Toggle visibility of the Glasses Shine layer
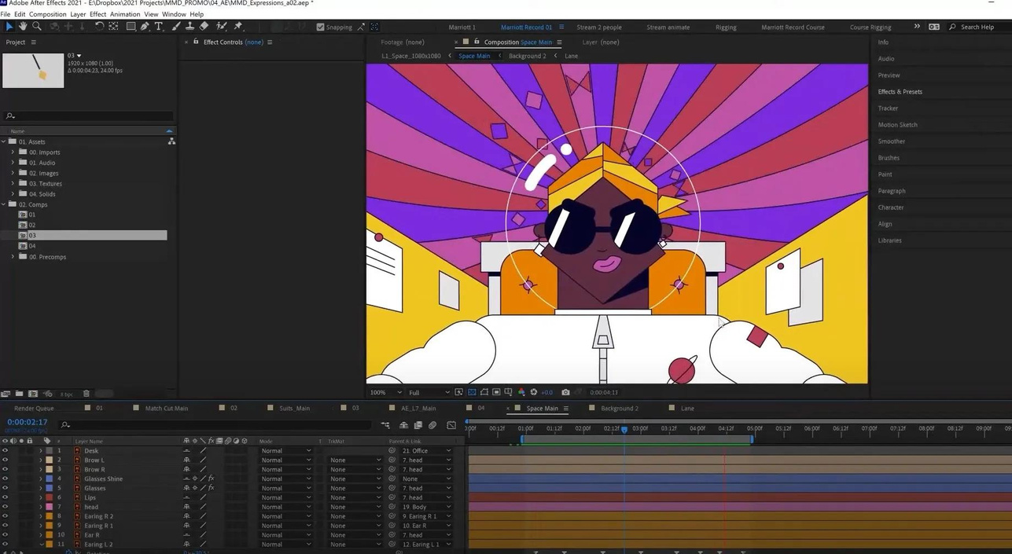The width and height of the screenshot is (1012, 554). (5, 479)
